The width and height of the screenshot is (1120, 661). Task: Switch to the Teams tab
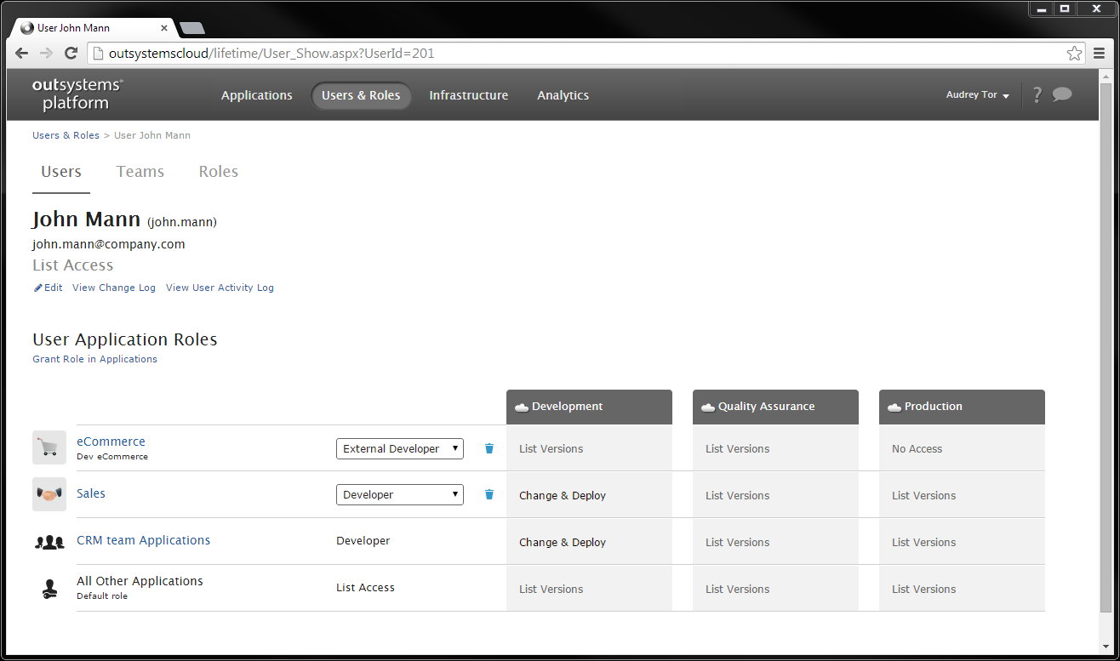[140, 171]
